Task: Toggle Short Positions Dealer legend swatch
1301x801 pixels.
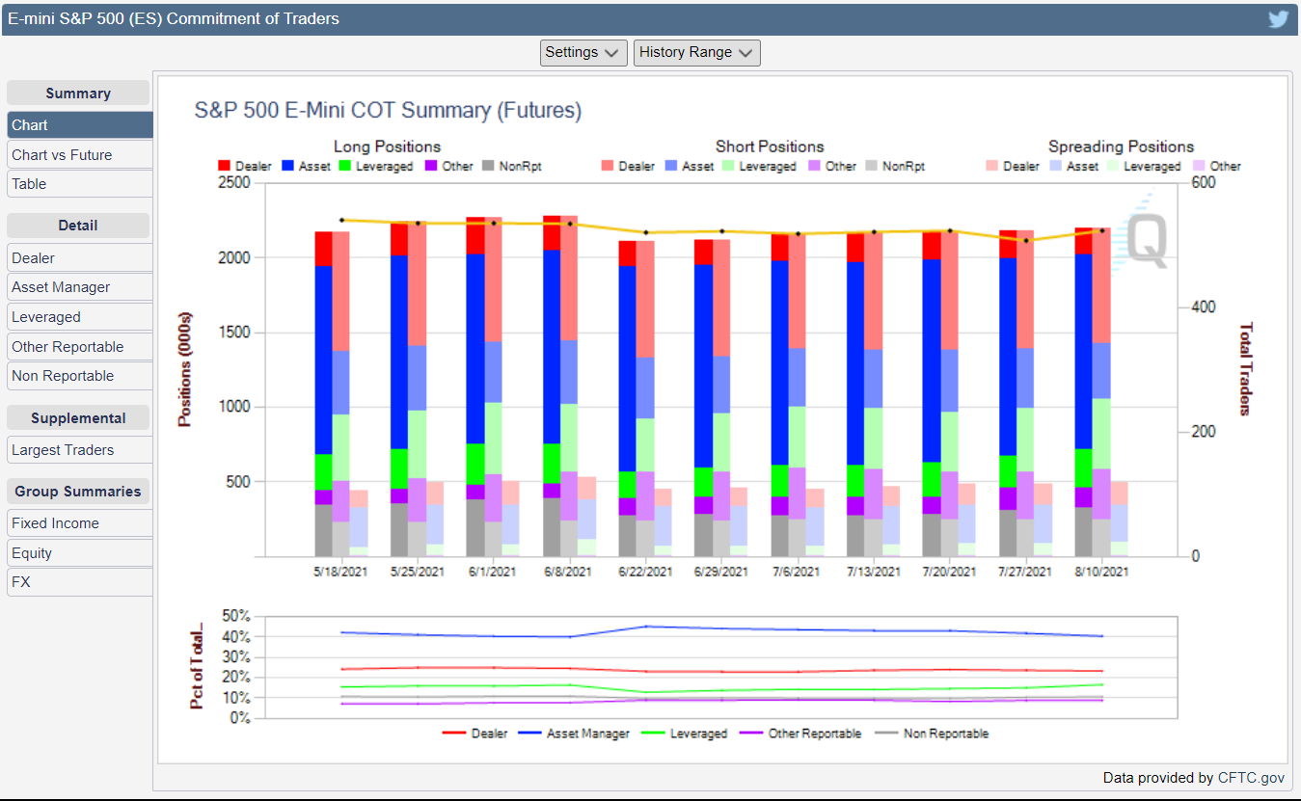Action: coord(608,166)
